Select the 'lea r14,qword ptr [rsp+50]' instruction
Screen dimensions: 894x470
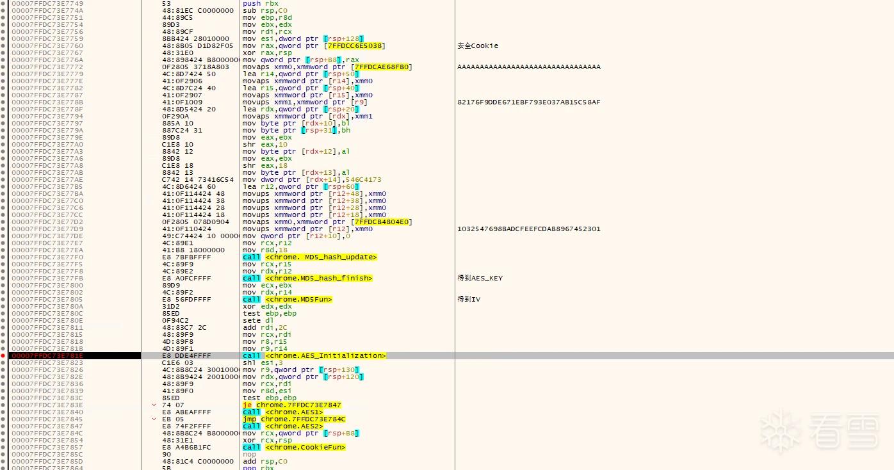(x=301, y=74)
